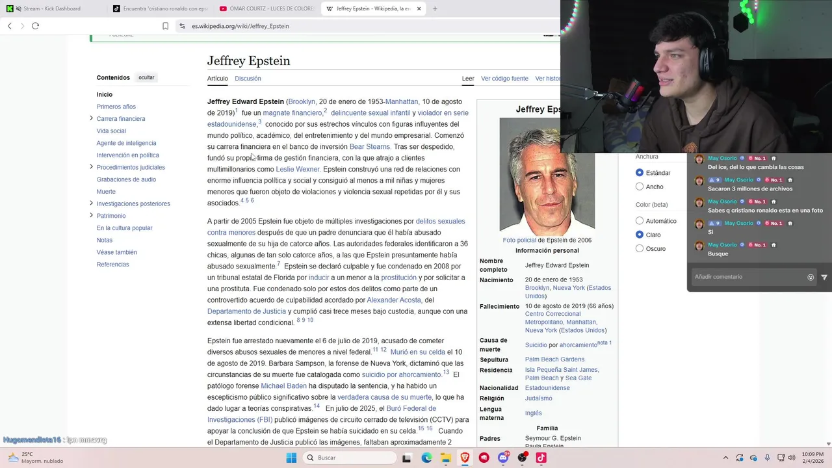
Task: Reload the page with the refresh icon
Action: coord(35,26)
